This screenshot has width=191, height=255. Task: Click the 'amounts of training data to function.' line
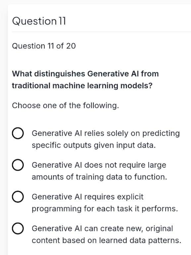click(x=99, y=177)
